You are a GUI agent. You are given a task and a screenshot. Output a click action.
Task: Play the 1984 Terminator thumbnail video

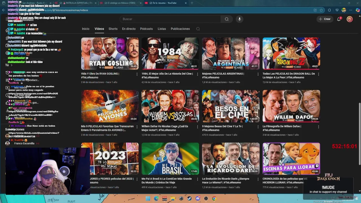pyautogui.click(x=170, y=54)
